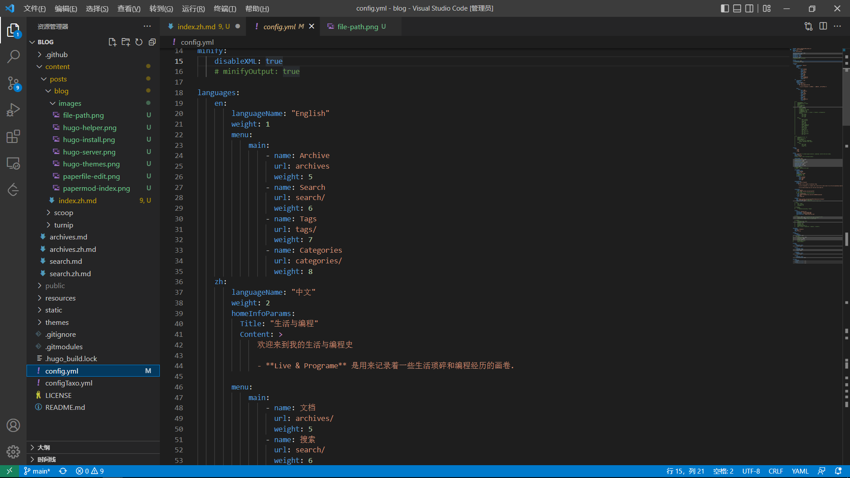Expand the themes folder
The image size is (850, 478).
[57, 322]
